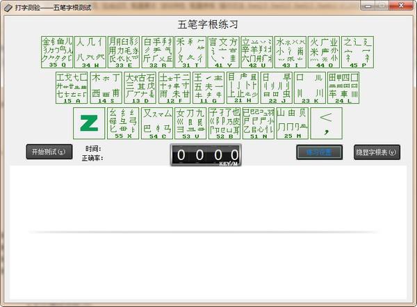
Task: Select the 24 L key root card
Action: [x=343, y=88]
